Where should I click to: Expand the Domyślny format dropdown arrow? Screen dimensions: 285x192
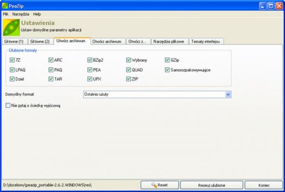228,95
